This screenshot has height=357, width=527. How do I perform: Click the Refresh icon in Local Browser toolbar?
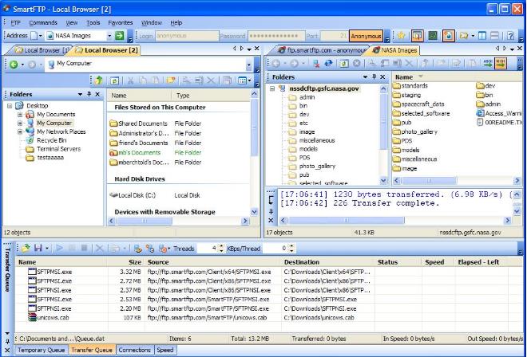[x=114, y=80]
